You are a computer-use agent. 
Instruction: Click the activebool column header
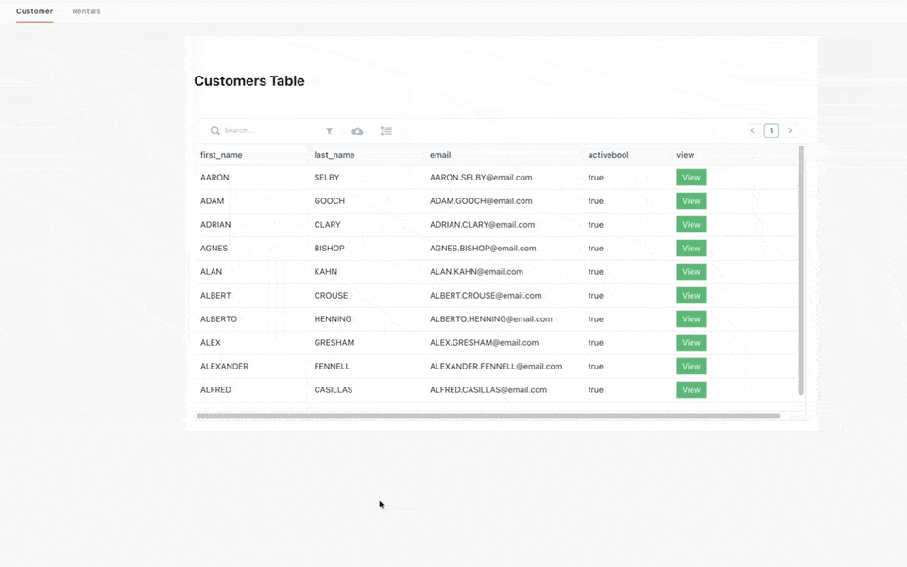(x=608, y=155)
